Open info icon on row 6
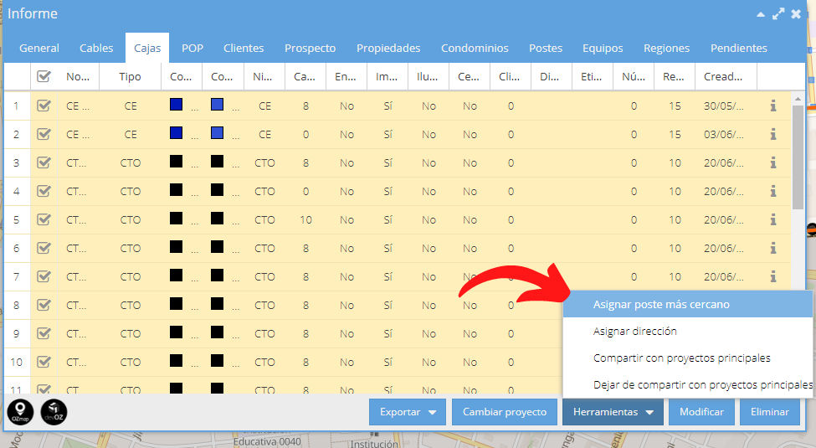 (773, 248)
